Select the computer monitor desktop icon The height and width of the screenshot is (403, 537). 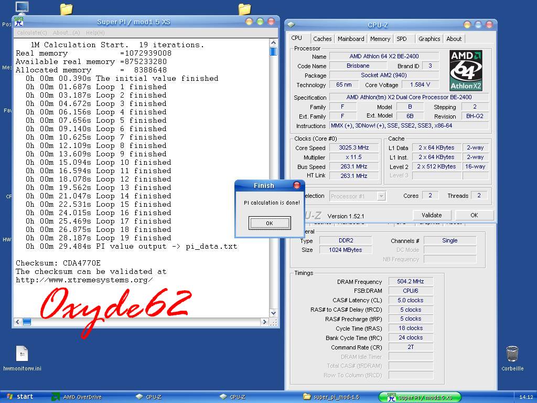point(22,7)
